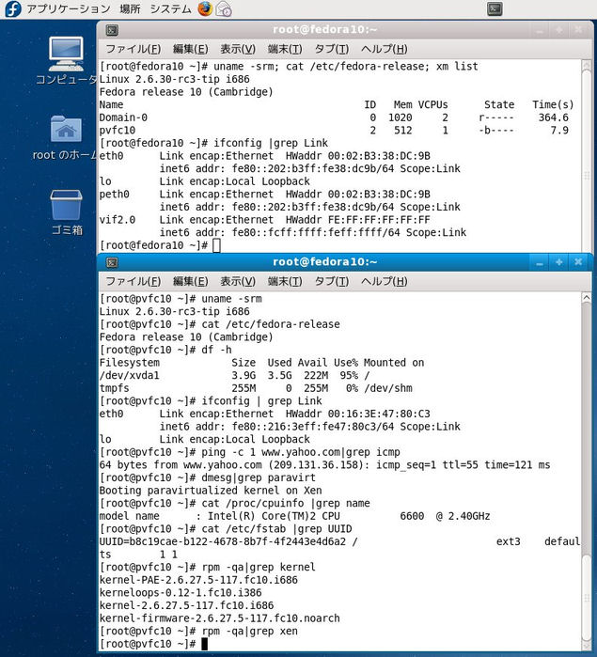Click the Domain-0 row in xm list
This screenshot has width=597, height=657.
click(x=334, y=117)
